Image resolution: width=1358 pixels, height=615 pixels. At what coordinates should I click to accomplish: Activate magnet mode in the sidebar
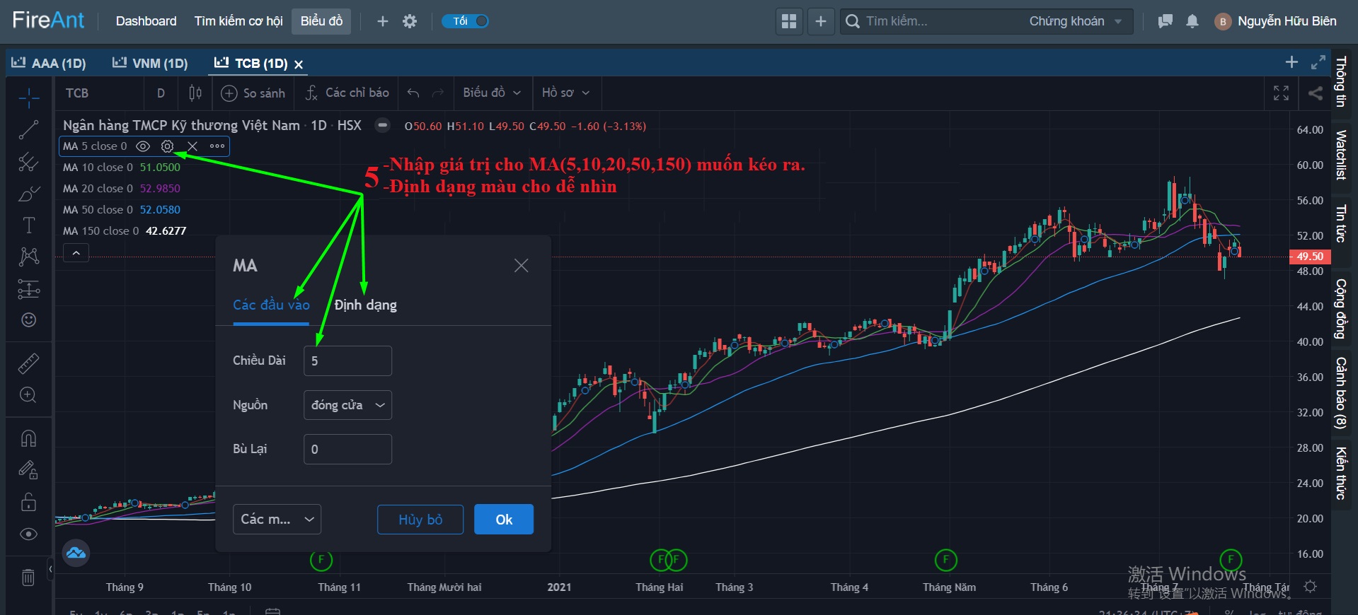pyautogui.click(x=28, y=439)
